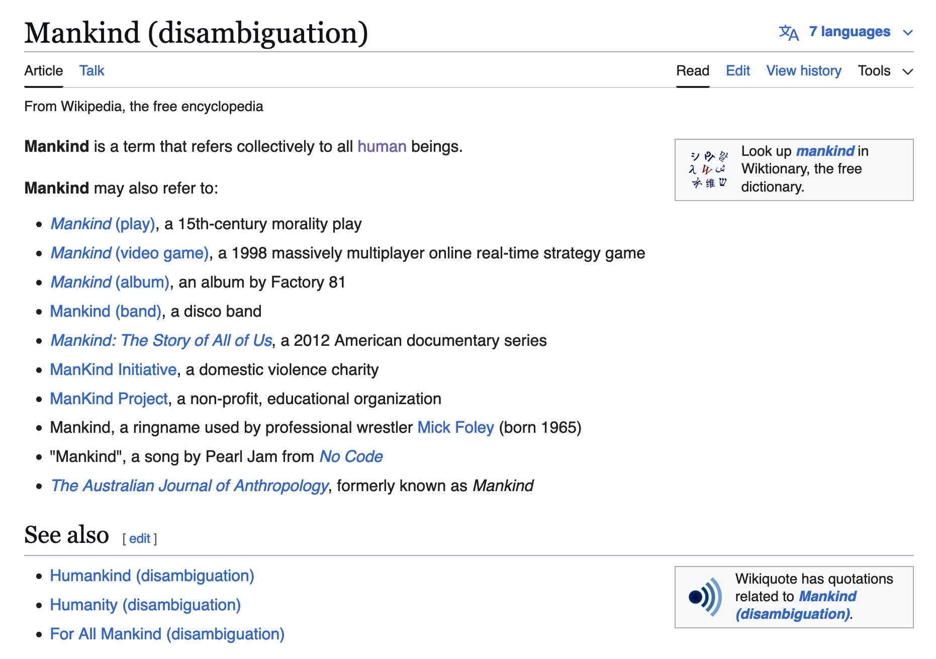Expand the 7 languages dropdown chevron

pyautogui.click(x=907, y=33)
